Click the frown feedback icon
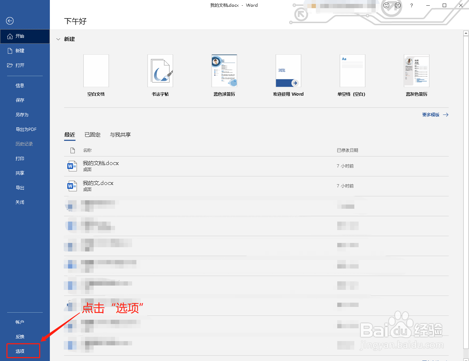Image resolution: width=469 pixels, height=361 pixels. 397,5
